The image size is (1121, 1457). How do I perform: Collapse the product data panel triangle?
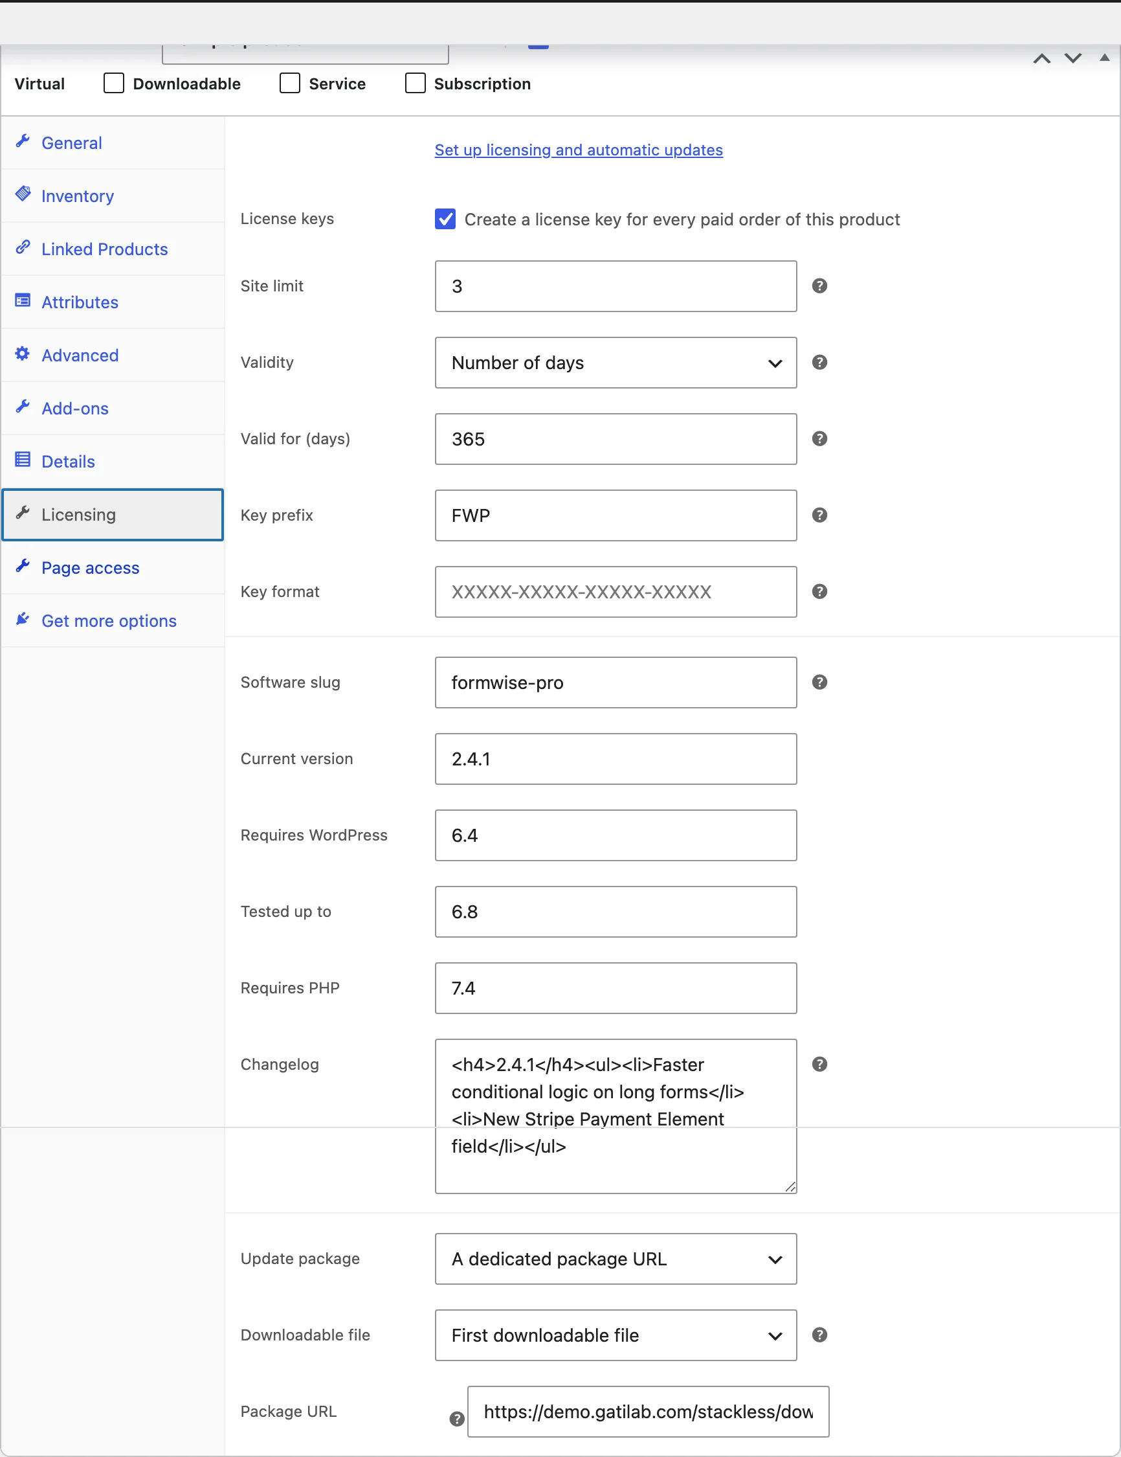(x=1104, y=58)
